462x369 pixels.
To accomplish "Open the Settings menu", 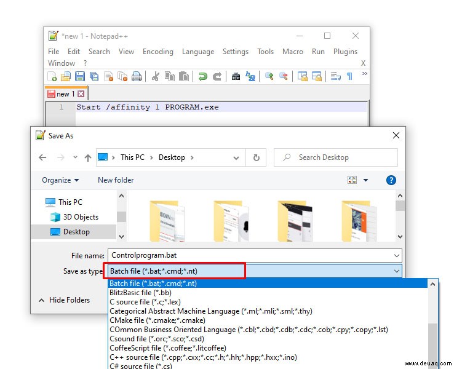I will [x=236, y=52].
